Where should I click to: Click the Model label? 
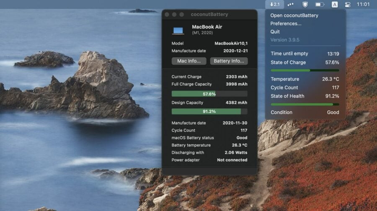coord(178,43)
